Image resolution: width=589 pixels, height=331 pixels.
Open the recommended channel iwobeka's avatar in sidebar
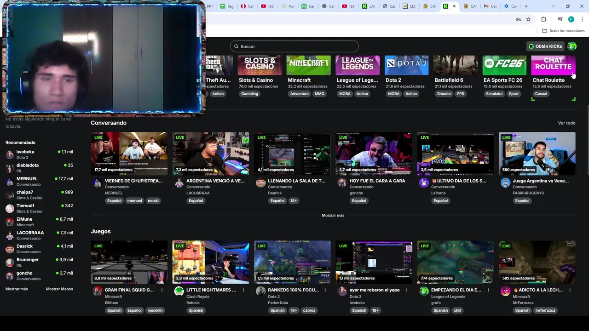(x=10, y=154)
